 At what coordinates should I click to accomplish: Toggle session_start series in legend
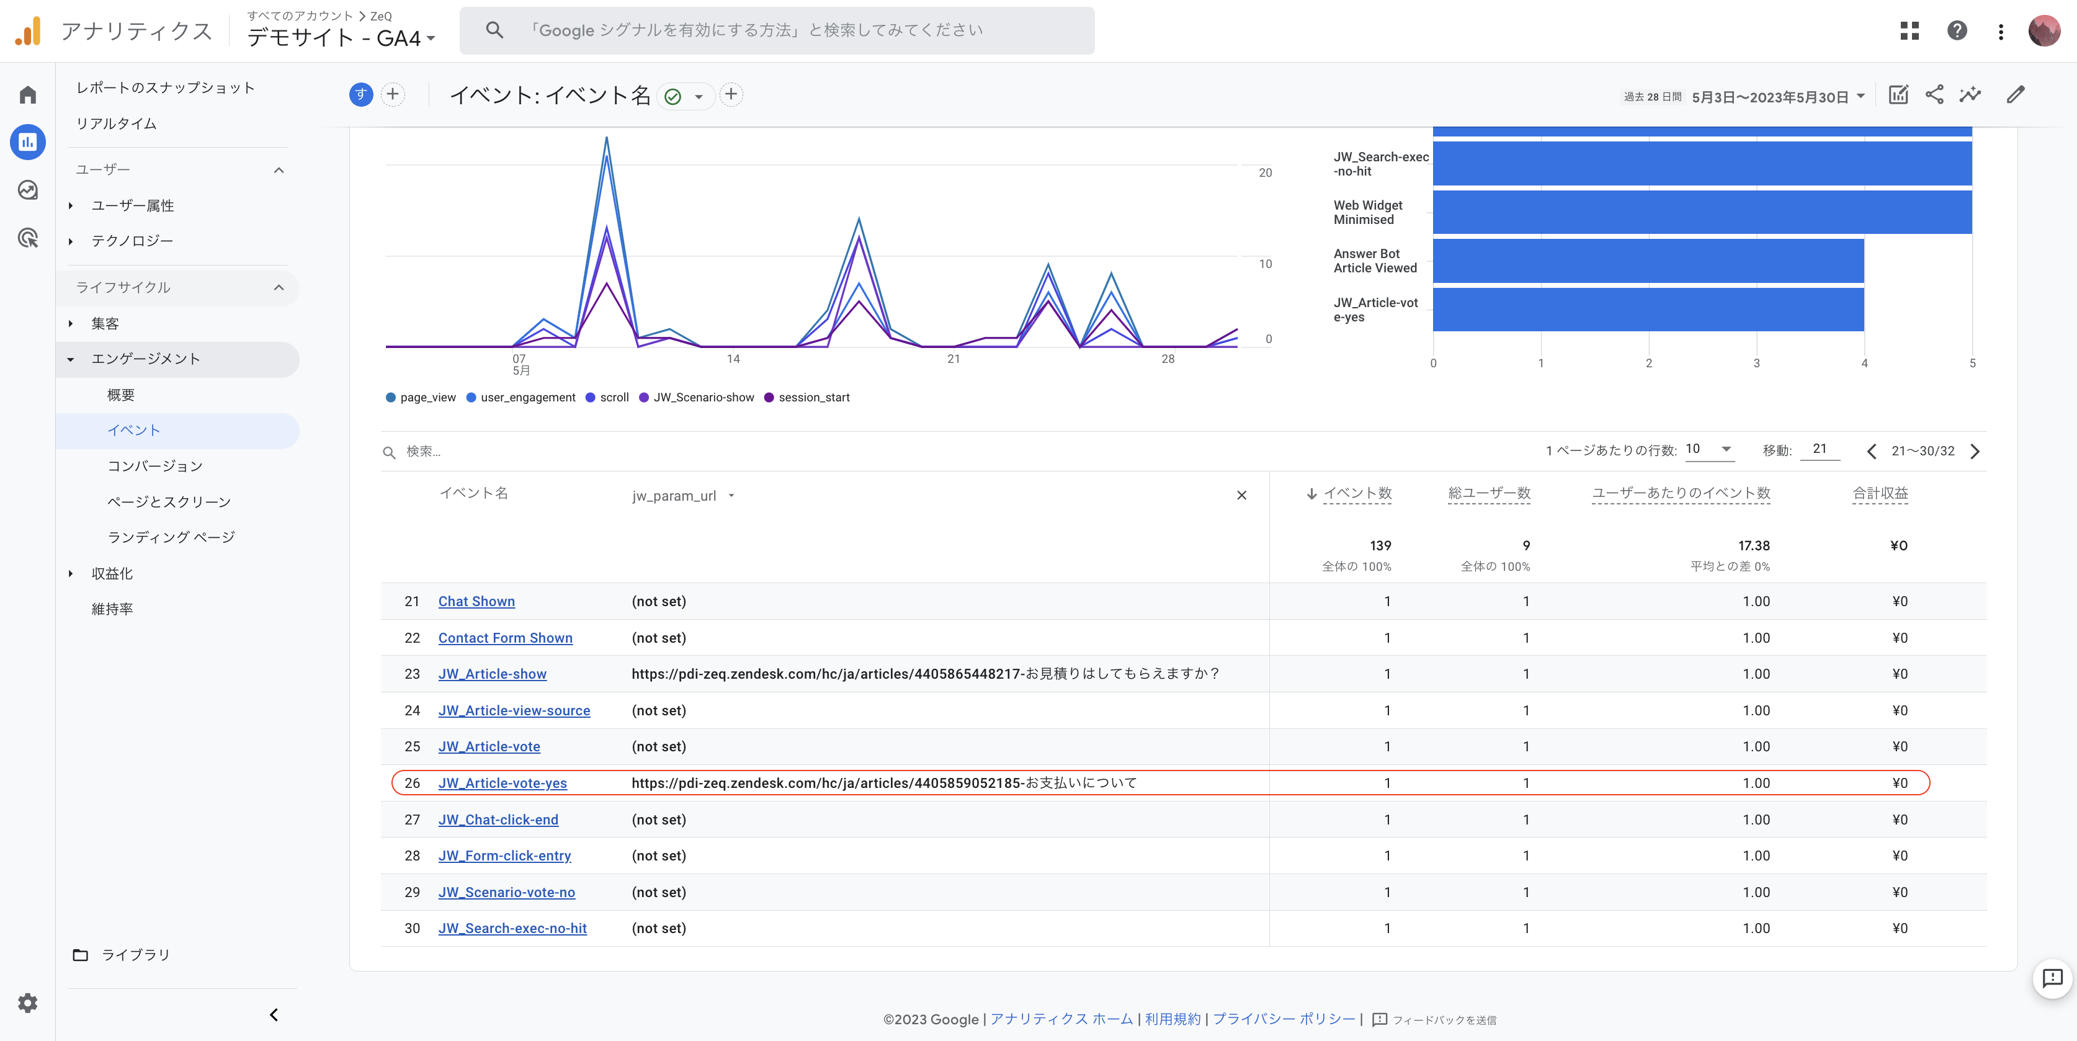(x=806, y=398)
